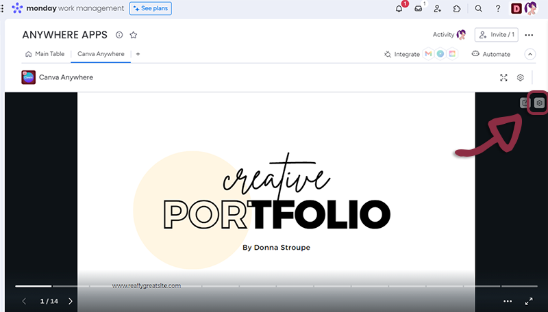
Task: Open the Canva edit icon beside the gear
Action: [x=525, y=103]
